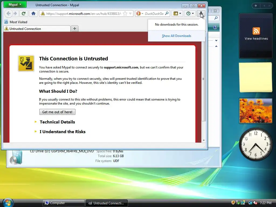Screen dimensions: 276x207
Task: Select the Untrusted Connection tab
Action: pyautogui.click(x=37, y=29)
